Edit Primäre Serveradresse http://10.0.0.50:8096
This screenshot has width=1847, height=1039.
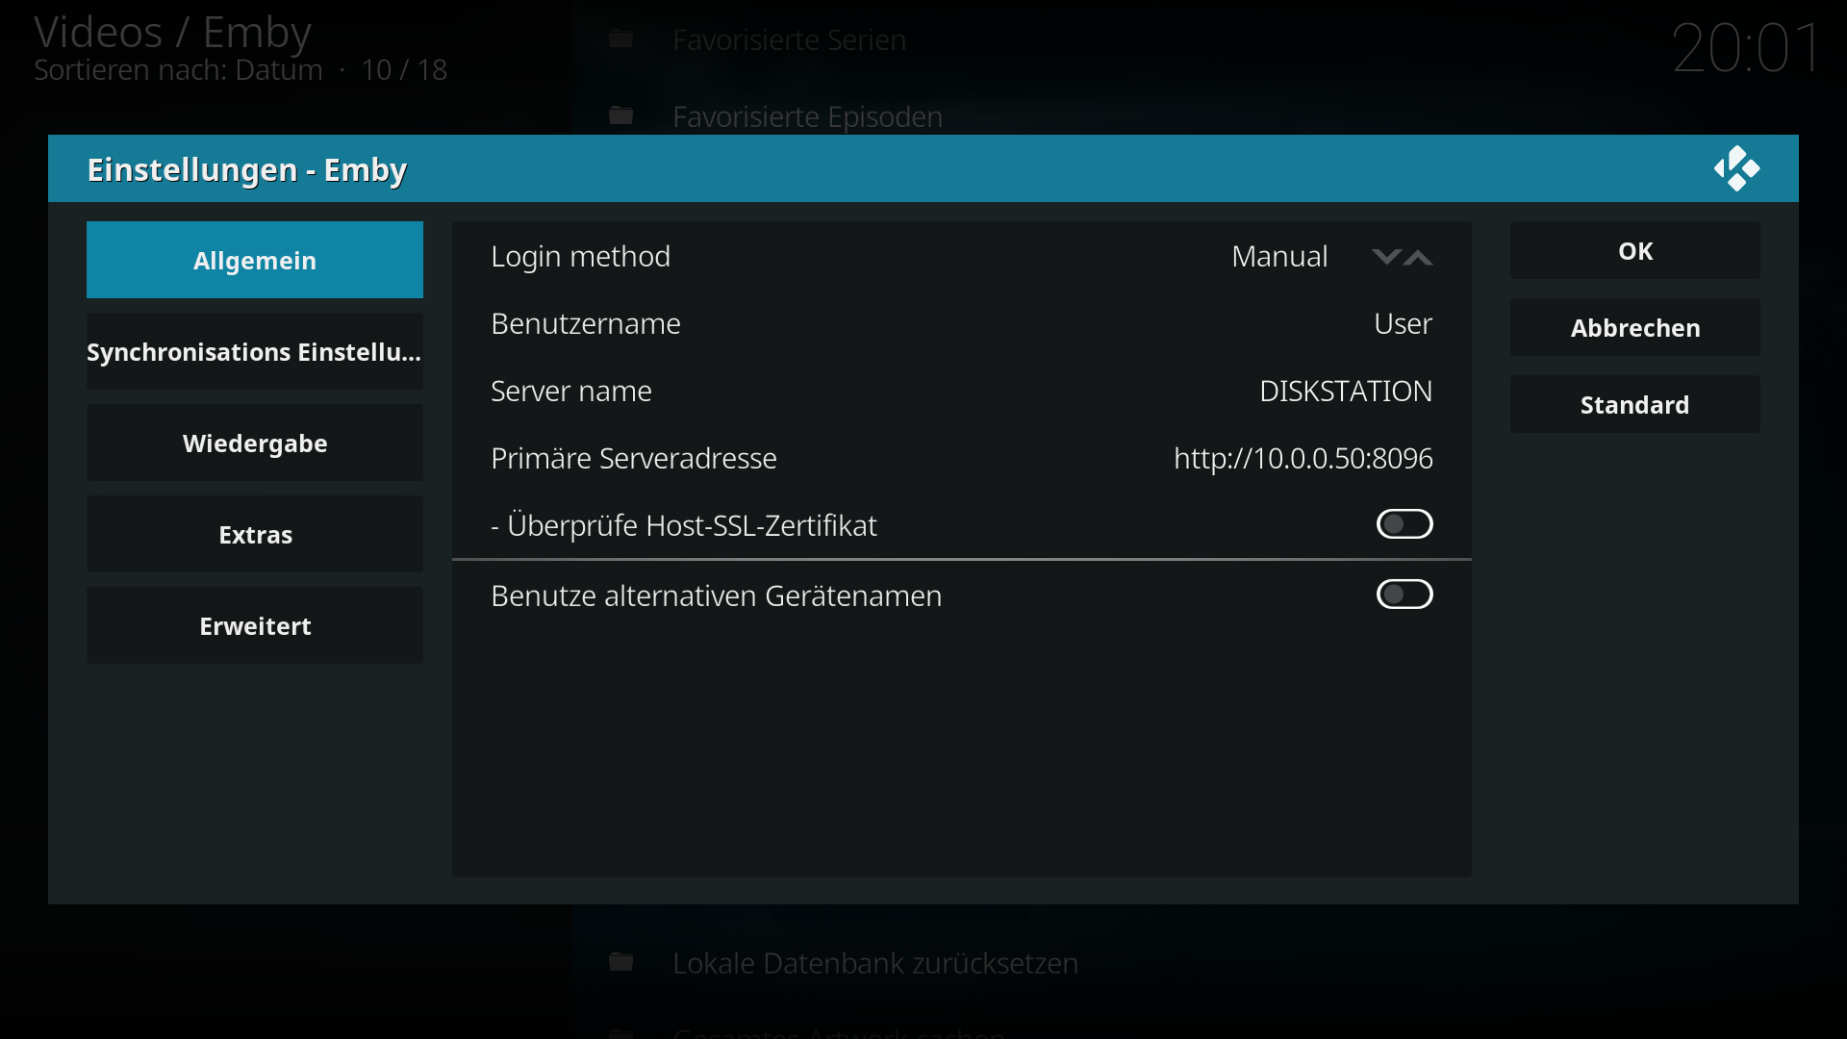tap(962, 458)
